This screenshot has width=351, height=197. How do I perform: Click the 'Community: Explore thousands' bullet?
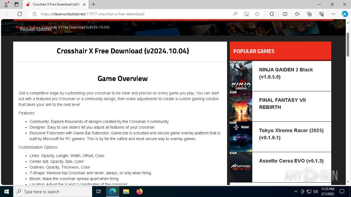point(99,121)
